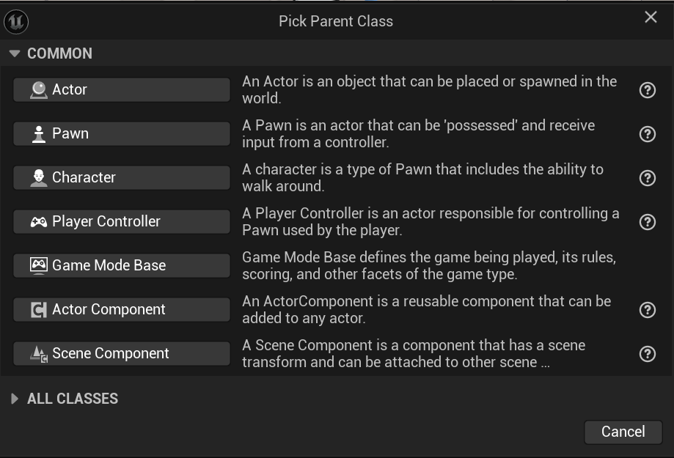Select Scene Component parent class
This screenshot has width=674, height=458.
[x=122, y=353]
